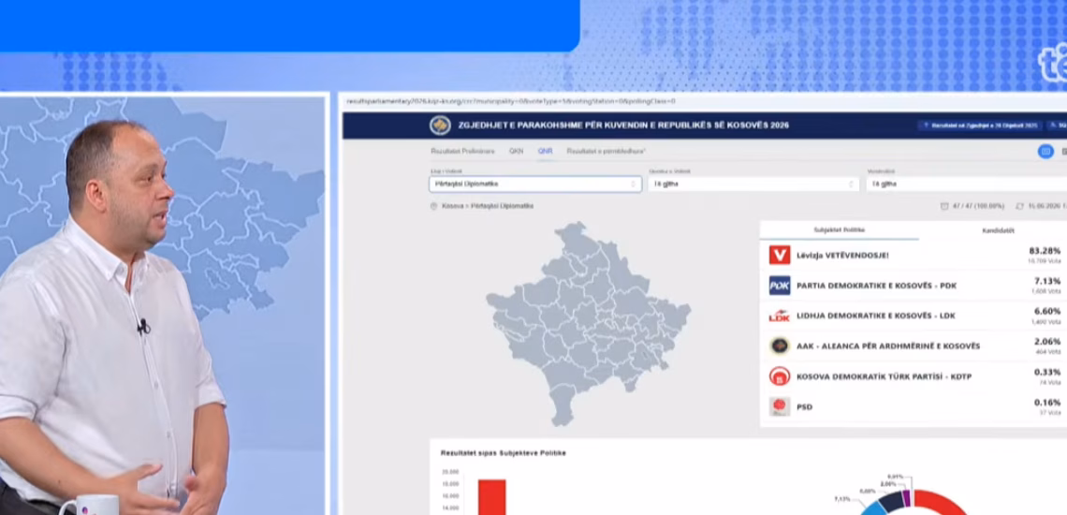Viewport: 1067px width, 515px height.
Task: Click the Rezultatet sipas Subjekteve Politike heading
Action: [x=503, y=453]
